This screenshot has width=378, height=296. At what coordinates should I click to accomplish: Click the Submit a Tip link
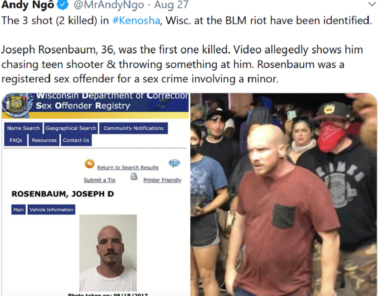pos(100,180)
